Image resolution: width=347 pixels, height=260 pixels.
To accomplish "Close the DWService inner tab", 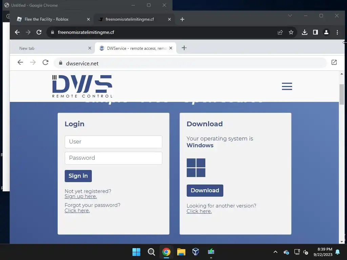I will pyautogui.click(x=171, y=48).
